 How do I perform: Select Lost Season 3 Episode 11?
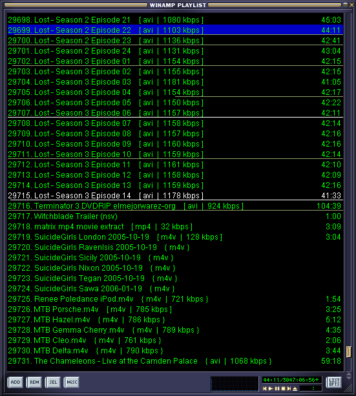coord(175,165)
